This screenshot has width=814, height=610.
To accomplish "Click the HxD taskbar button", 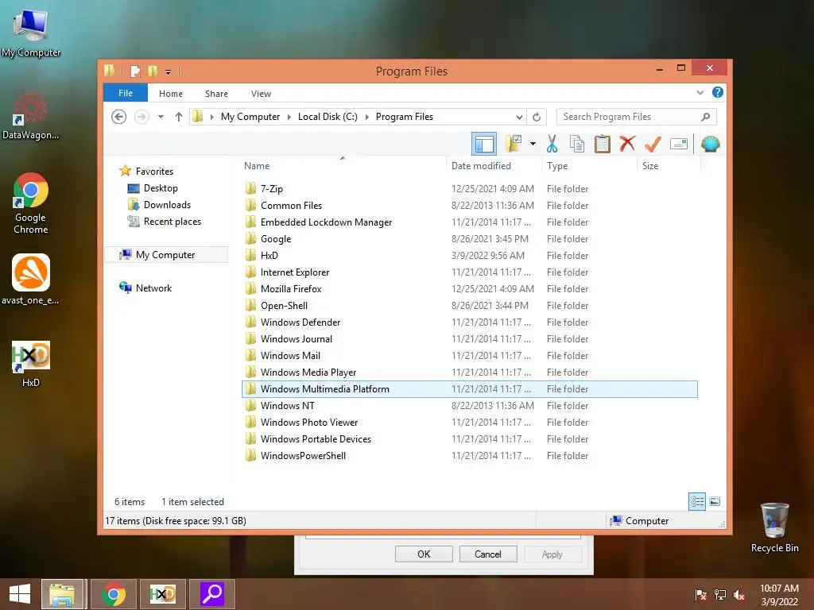I will point(162,594).
